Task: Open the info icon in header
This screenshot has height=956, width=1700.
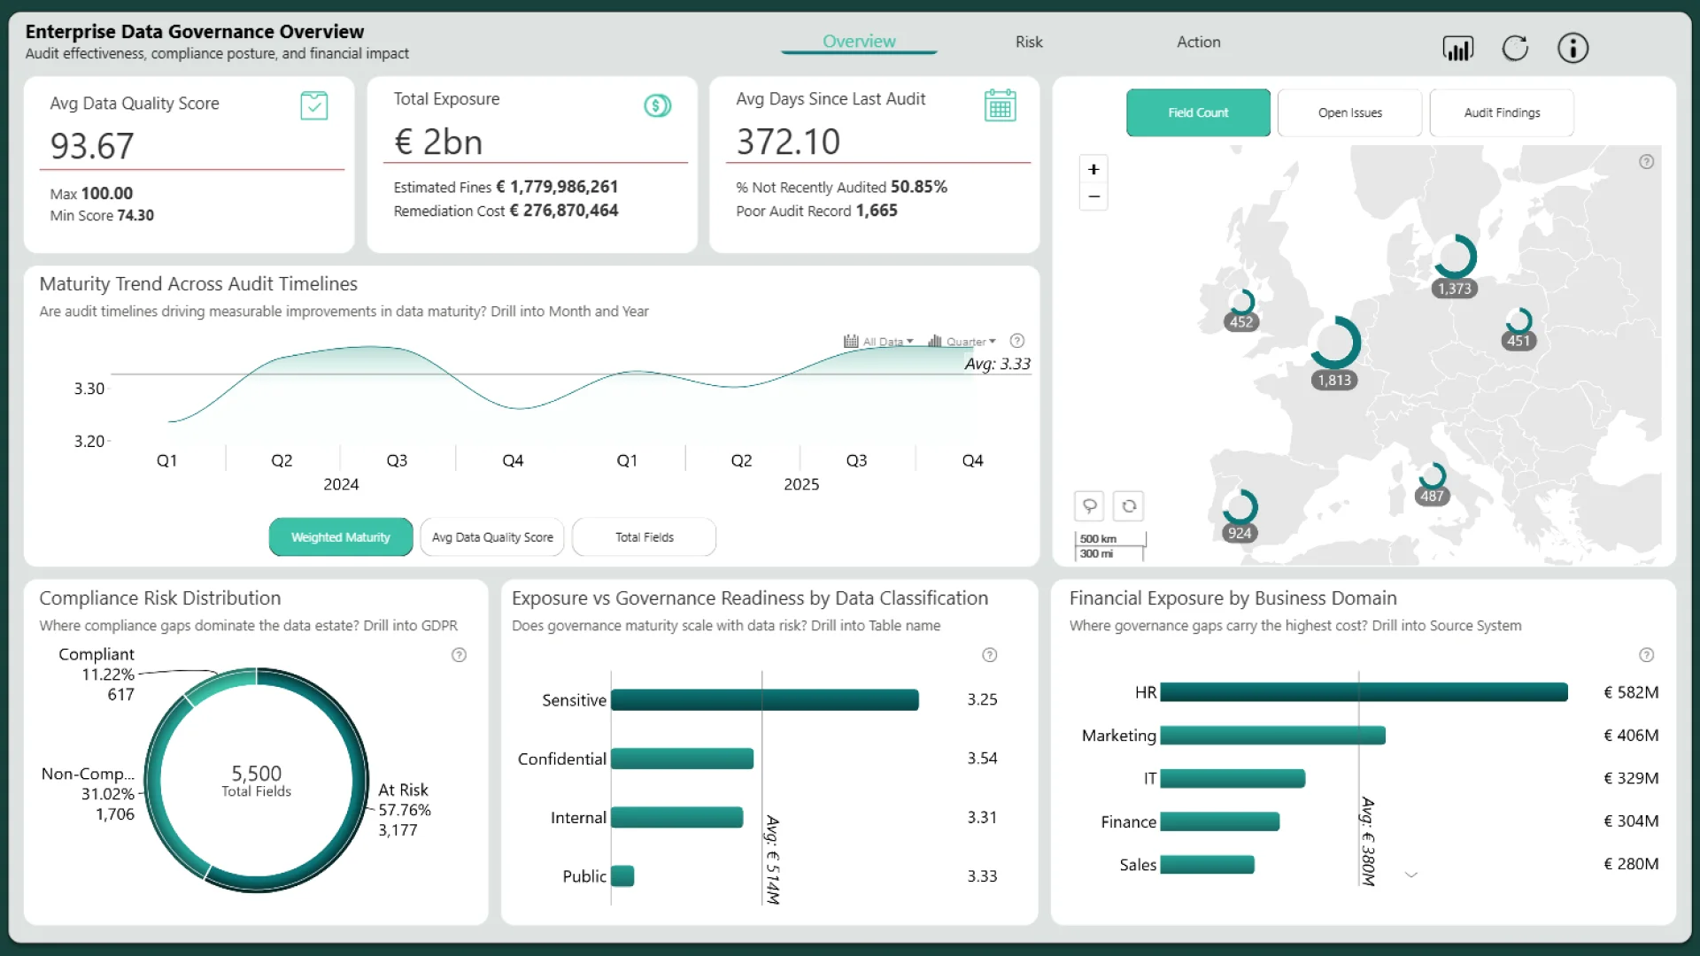Action: (x=1572, y=48)
